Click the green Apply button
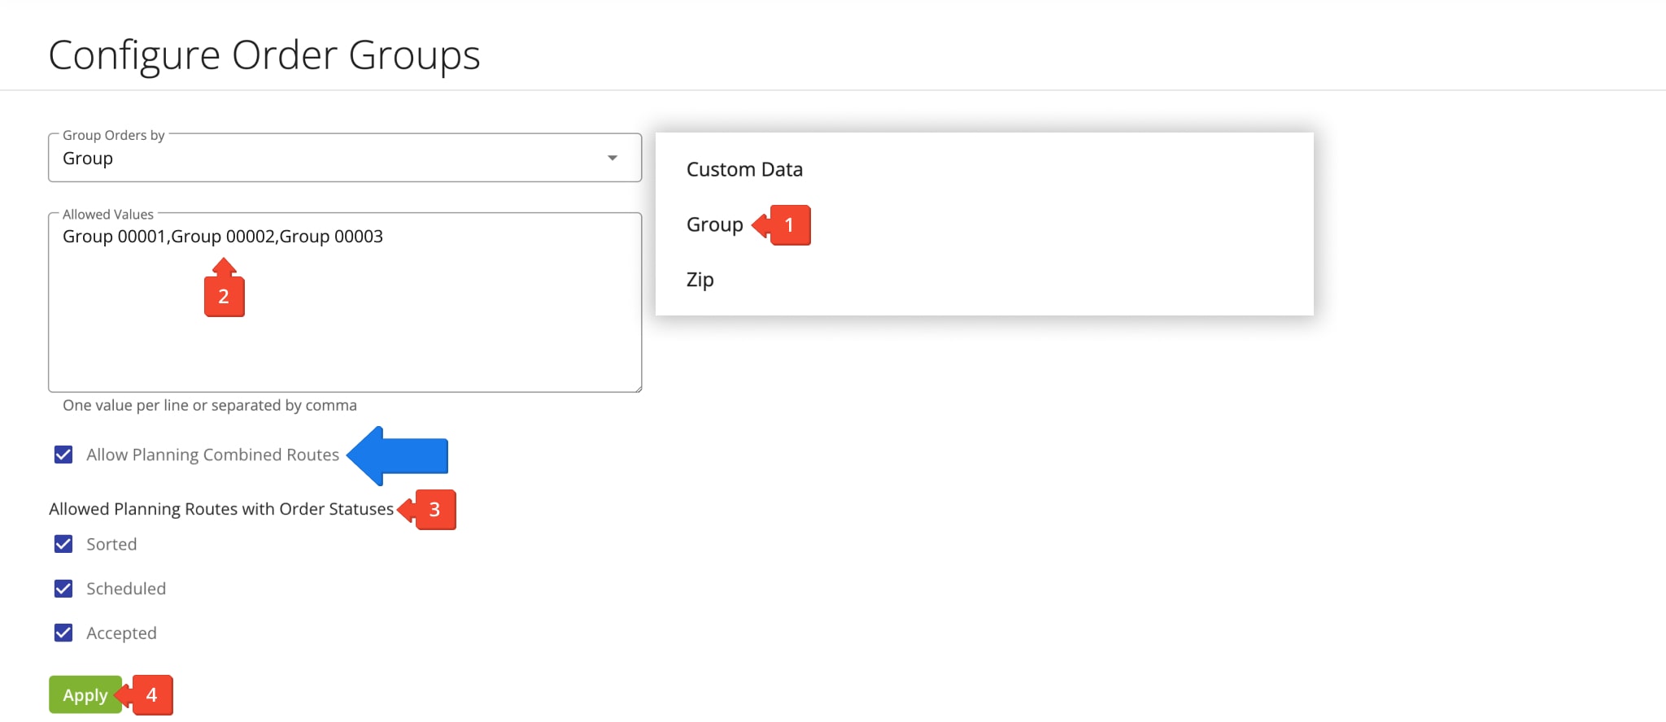 click(85, 695)
